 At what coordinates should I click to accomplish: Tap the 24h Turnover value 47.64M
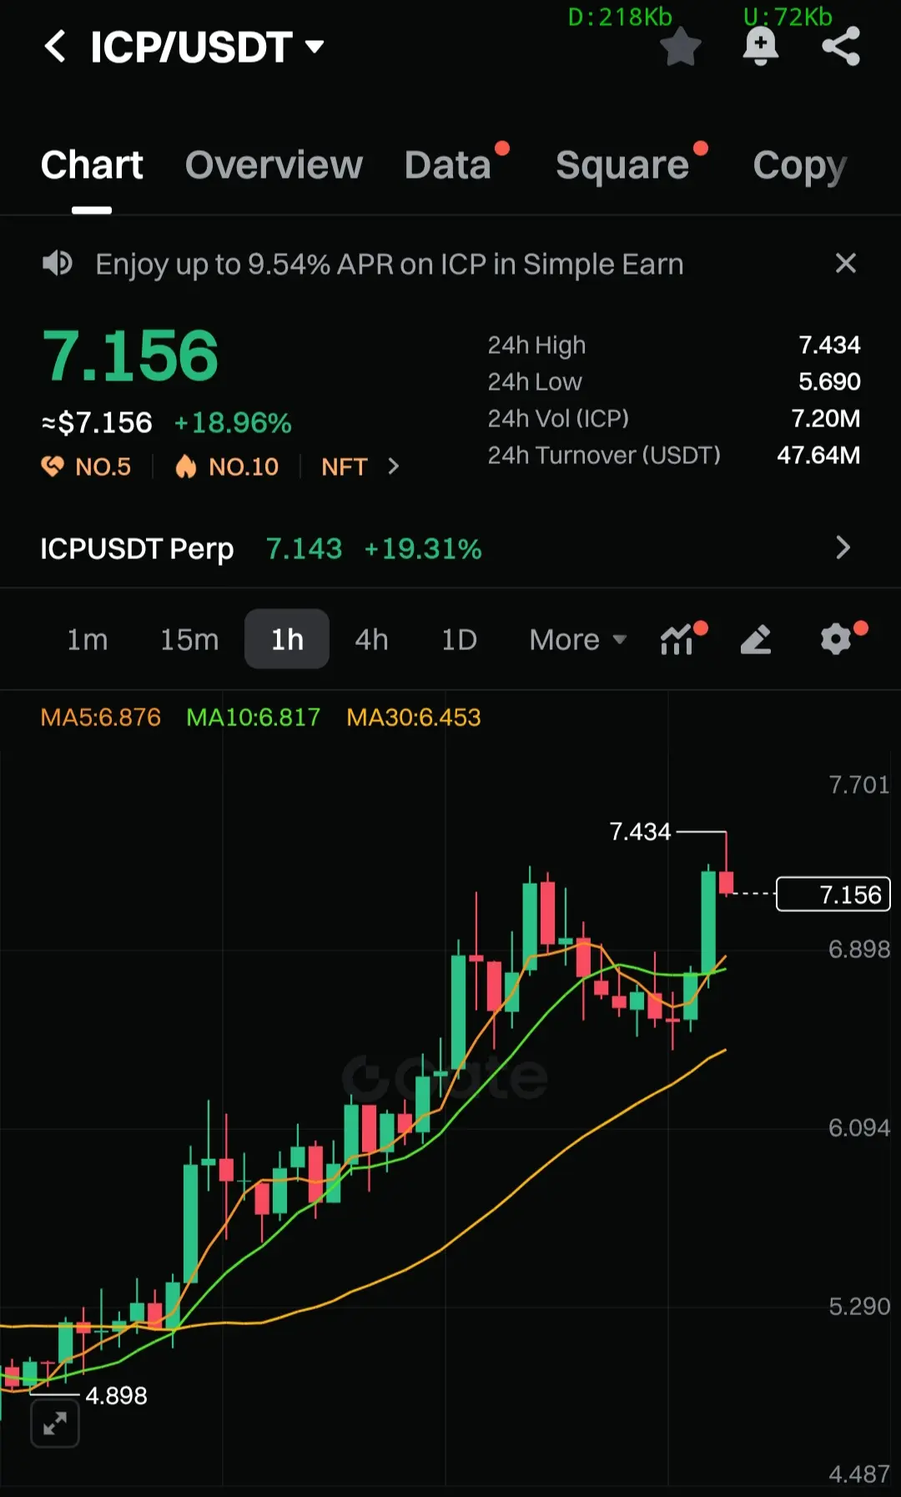(x=818, y=455)
